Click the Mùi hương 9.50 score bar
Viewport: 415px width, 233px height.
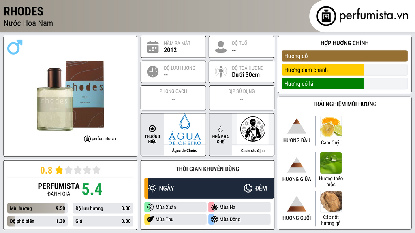click(37, 208)
